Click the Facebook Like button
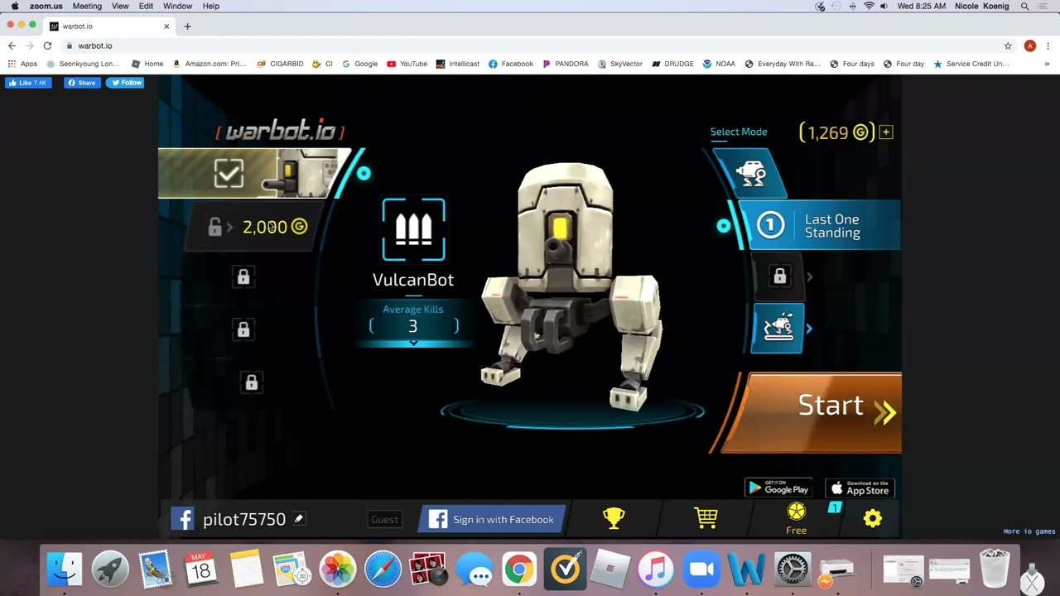The image size is (1060, 596). point(29,83)
